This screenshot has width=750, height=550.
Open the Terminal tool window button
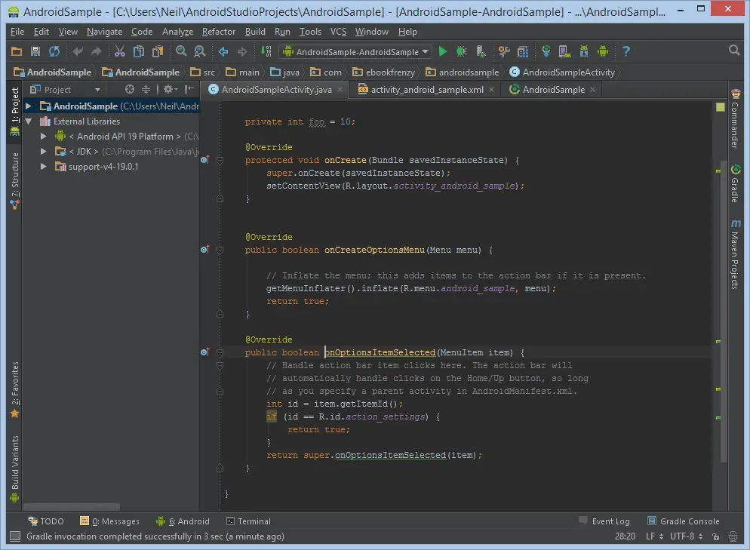point(247,521)
